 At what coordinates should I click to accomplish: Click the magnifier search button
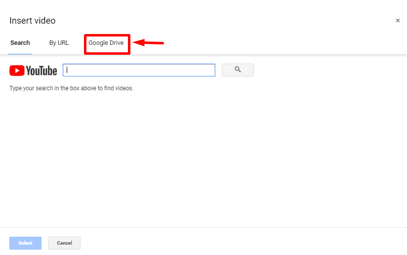point(238,70)
